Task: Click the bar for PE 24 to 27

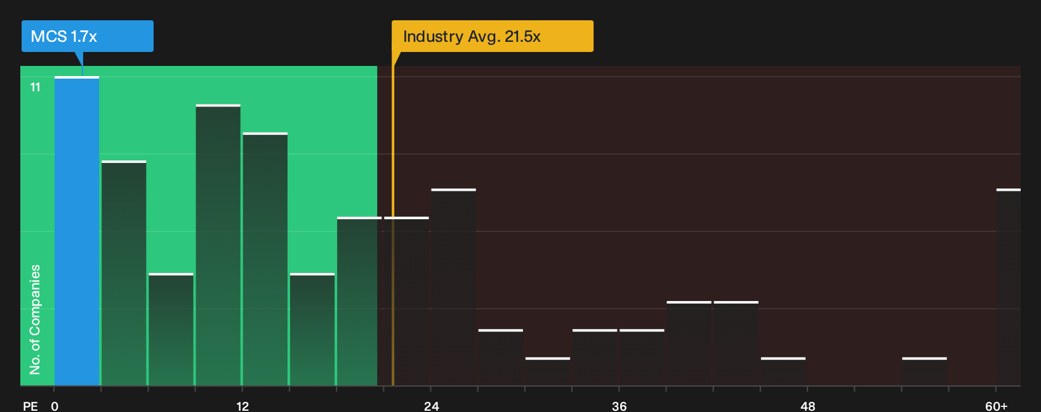Action: point(453,287)
